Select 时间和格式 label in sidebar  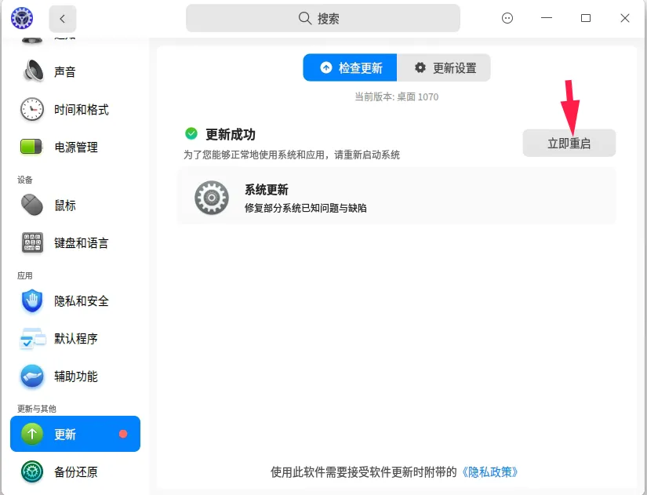click(82, 110)
